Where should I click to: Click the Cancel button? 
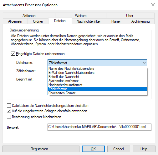pyautogui.click(x=119, y=149)
